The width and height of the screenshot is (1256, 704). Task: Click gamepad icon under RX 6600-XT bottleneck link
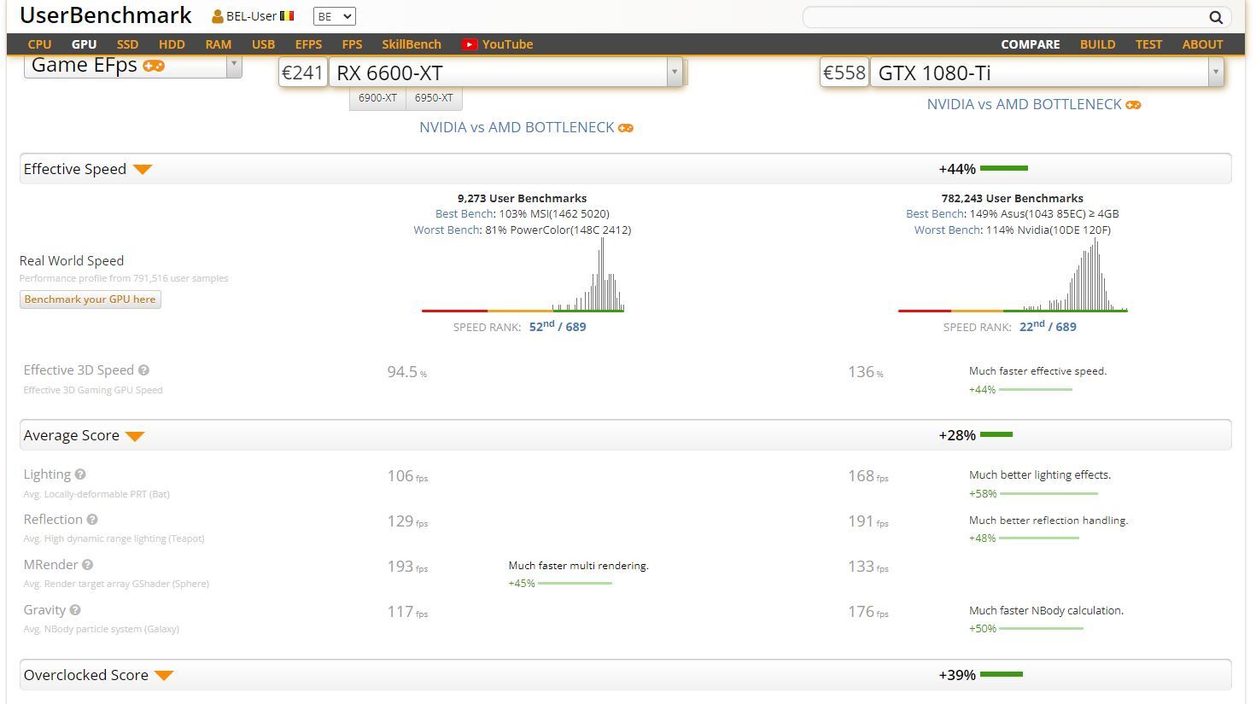[x=626, y=128]
